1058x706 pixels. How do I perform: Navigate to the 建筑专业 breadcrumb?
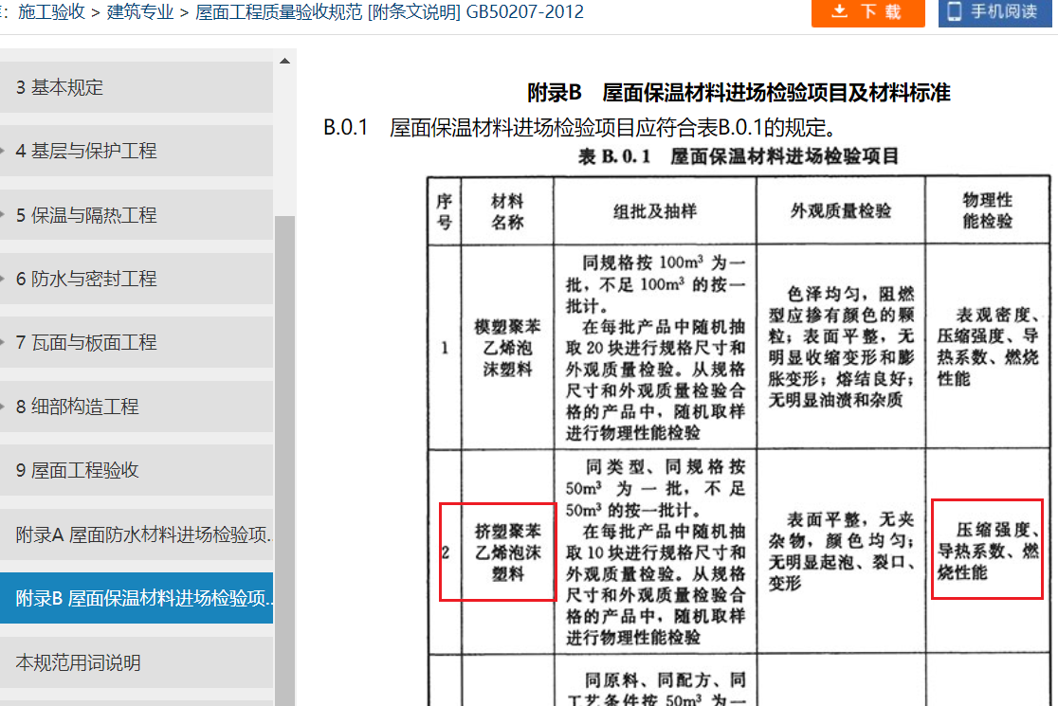[139, 12]
